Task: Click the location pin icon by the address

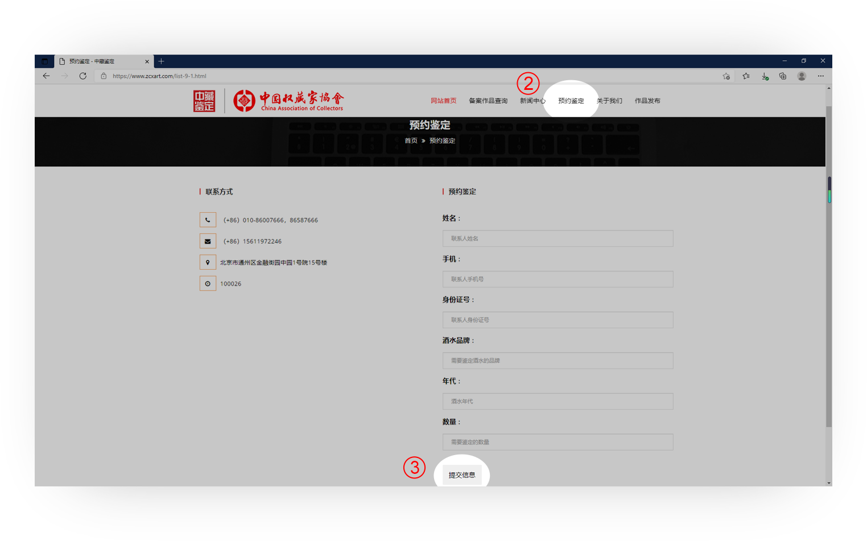Action: click(x=208, y=262)
